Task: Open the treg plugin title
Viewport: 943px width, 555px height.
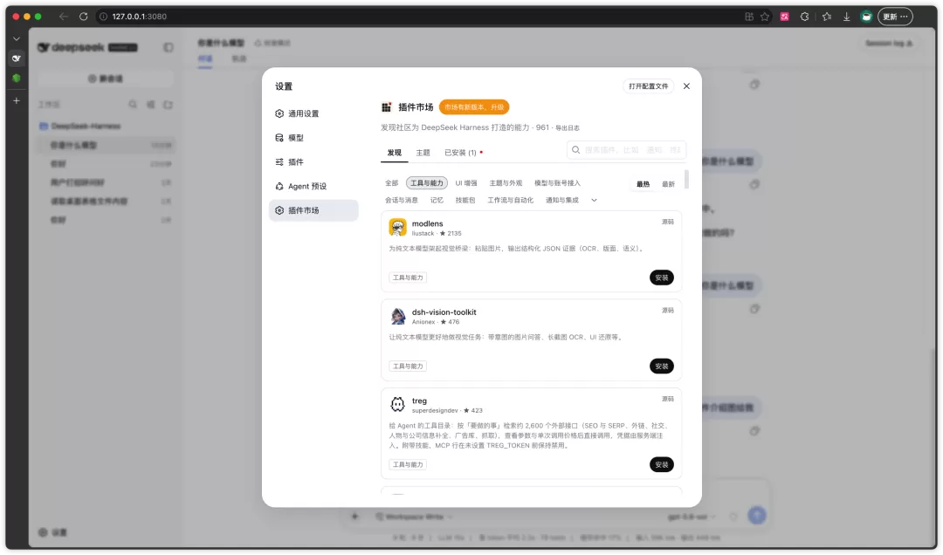Action: click(x=419, y=401)
